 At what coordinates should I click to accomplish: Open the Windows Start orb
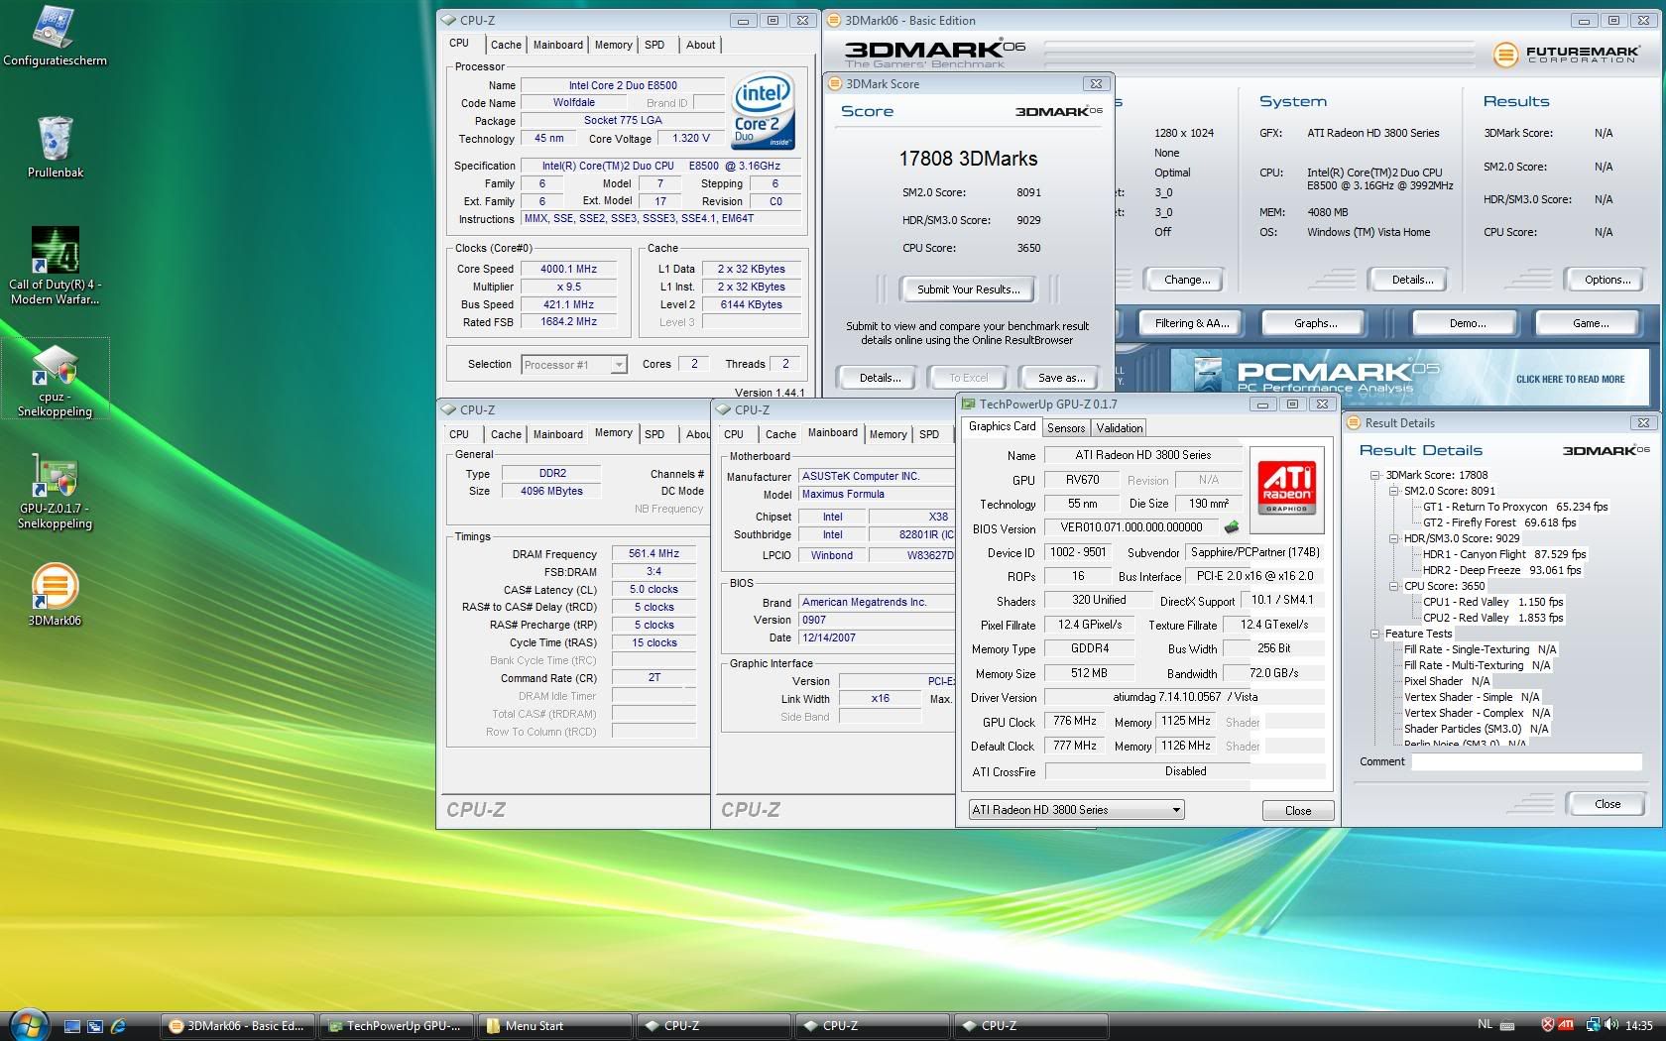click(x=27, y=1024)
